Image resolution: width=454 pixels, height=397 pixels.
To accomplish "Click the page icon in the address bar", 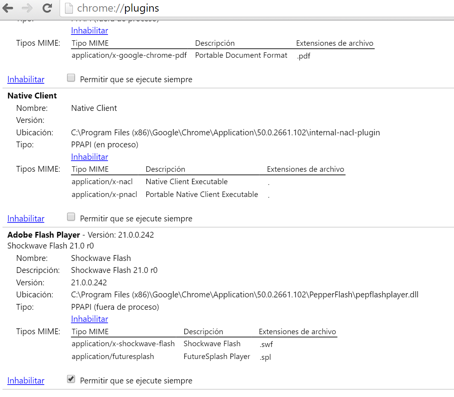I will [x=69, y=8].
